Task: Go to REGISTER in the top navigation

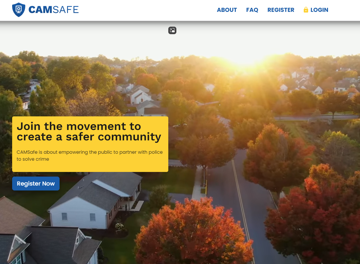Action: [x=281, y=10]
